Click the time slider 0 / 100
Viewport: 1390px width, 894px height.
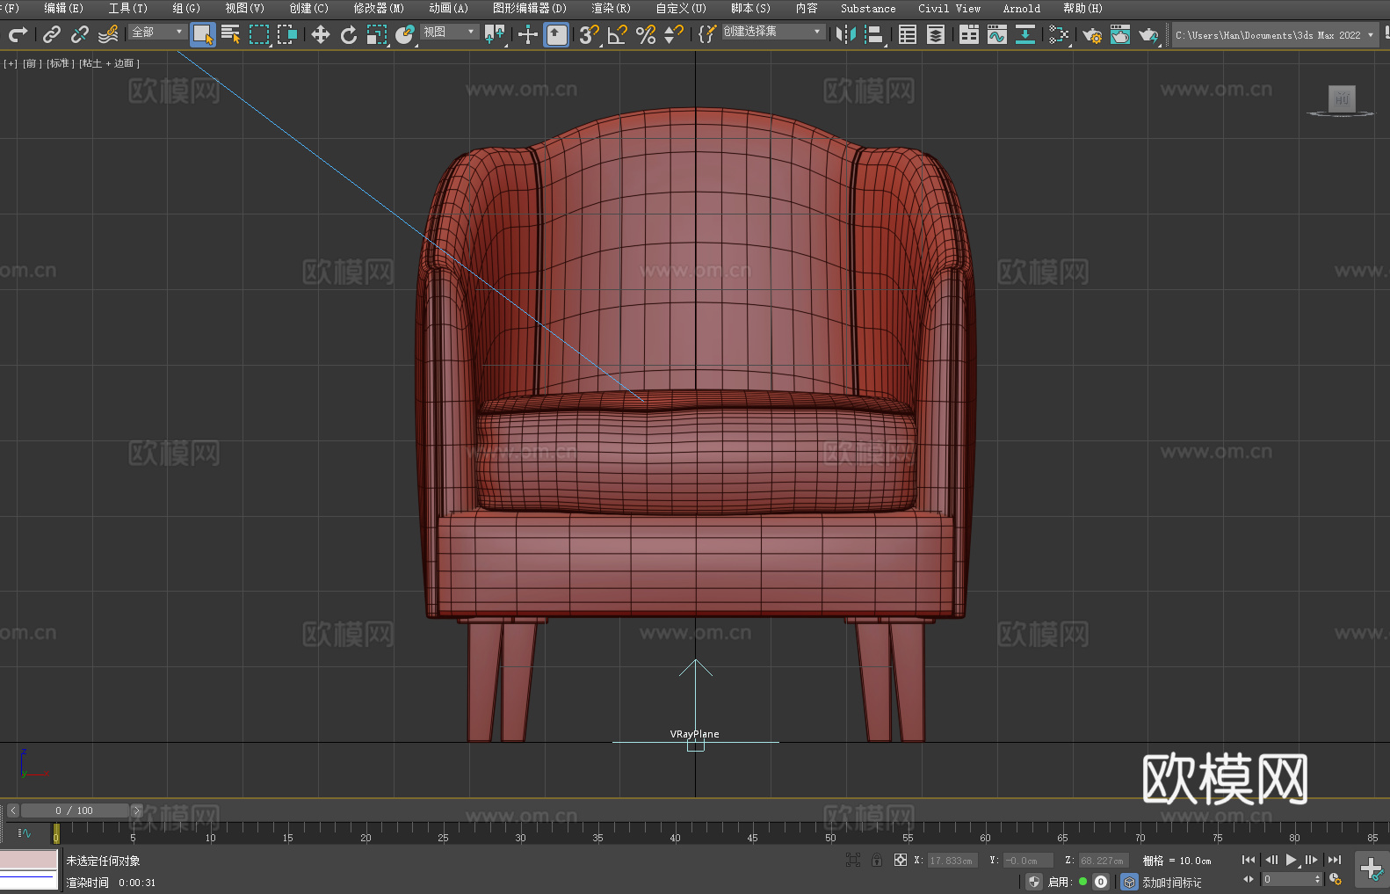click(x=75, y=810)
